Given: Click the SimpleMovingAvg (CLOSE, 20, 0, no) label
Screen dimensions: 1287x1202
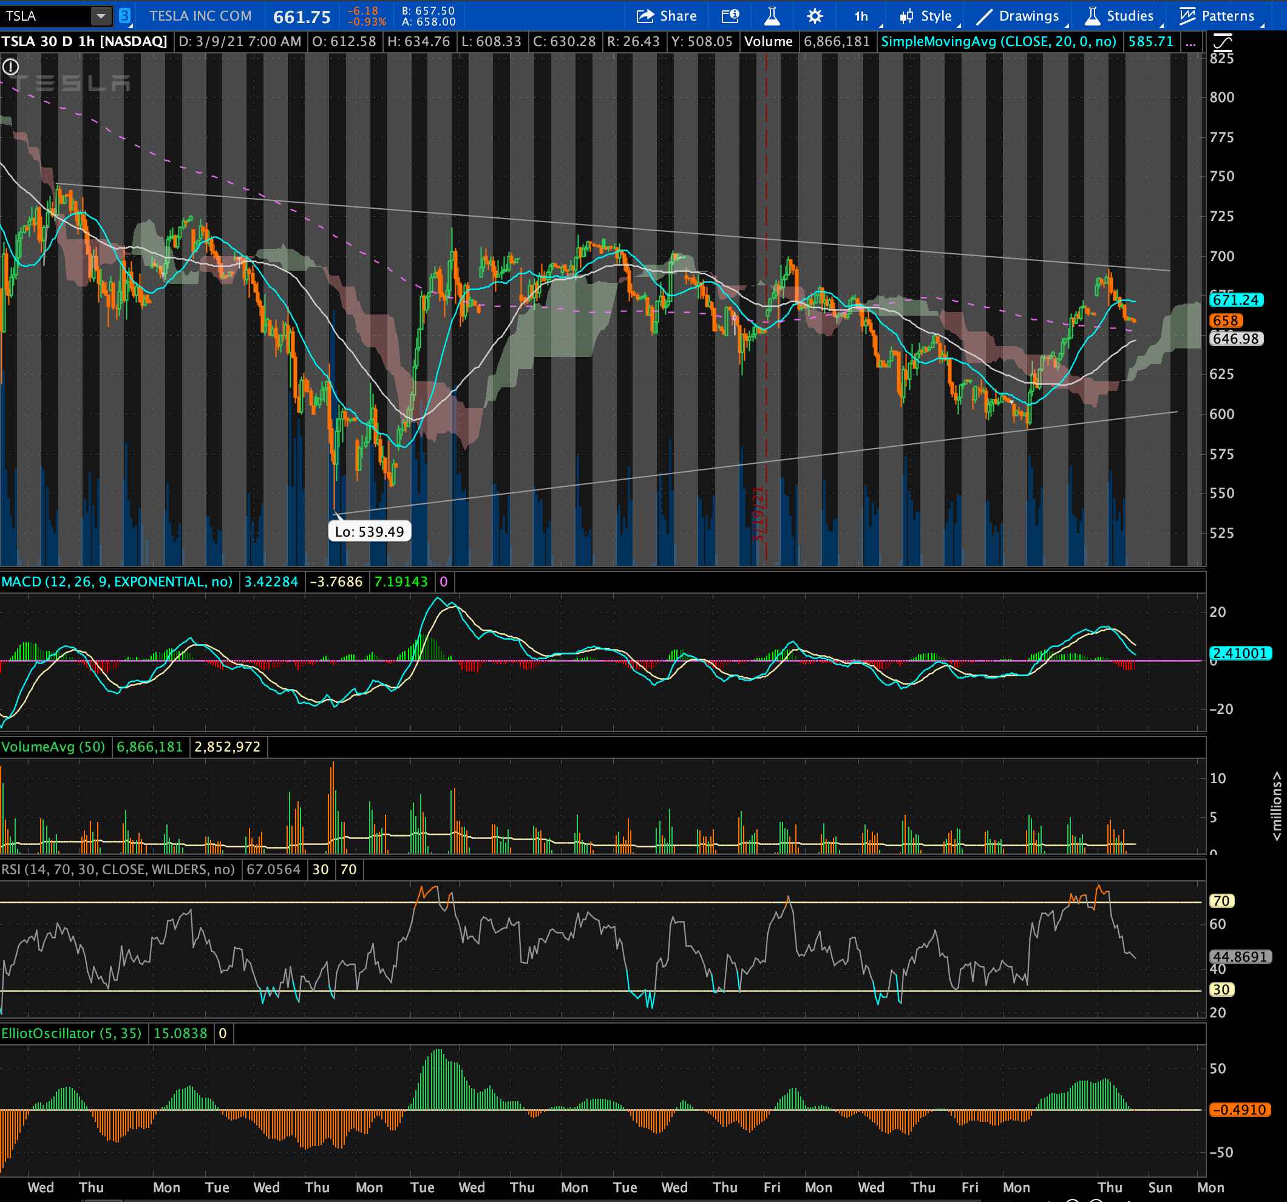Looking at the screenshot, I should click(x=998, y=41).
